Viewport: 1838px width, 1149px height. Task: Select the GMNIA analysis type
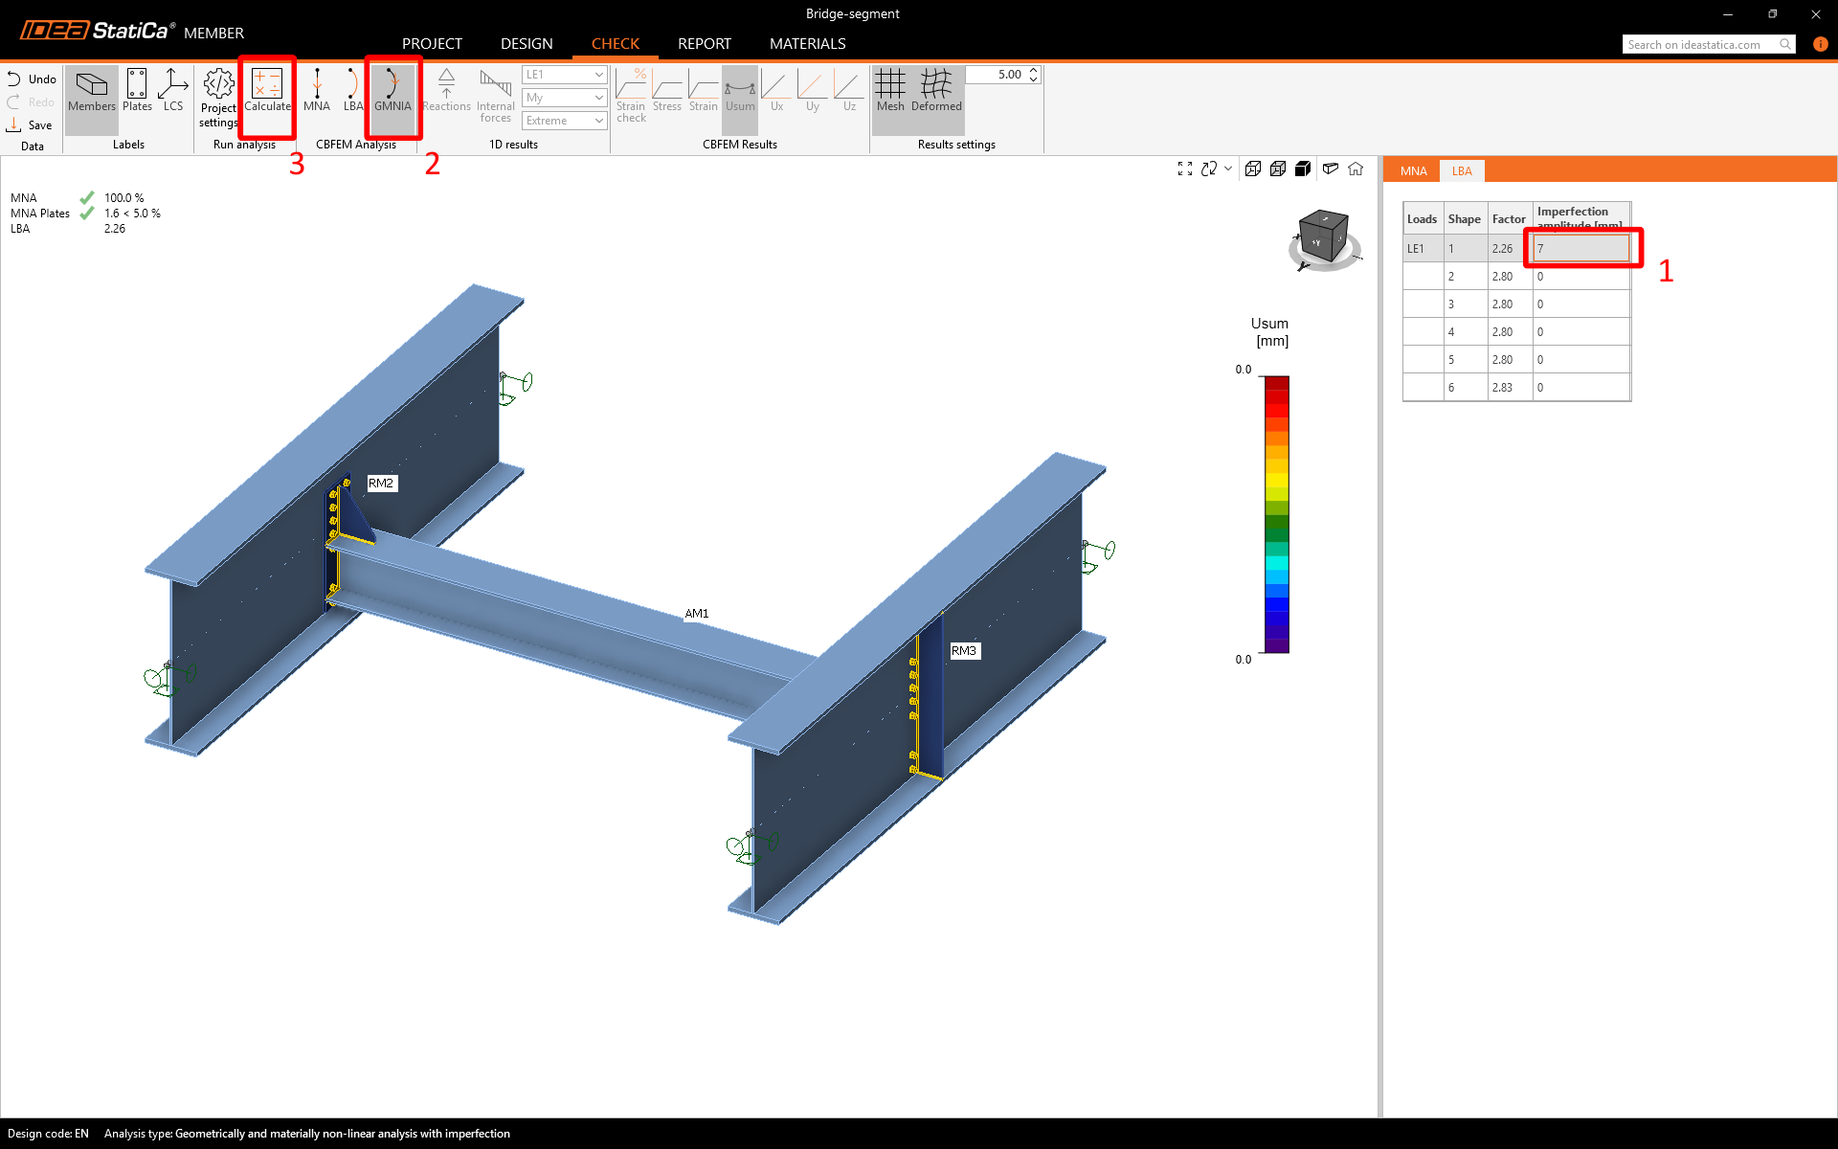pyautogui.click(x=392, y=91)
